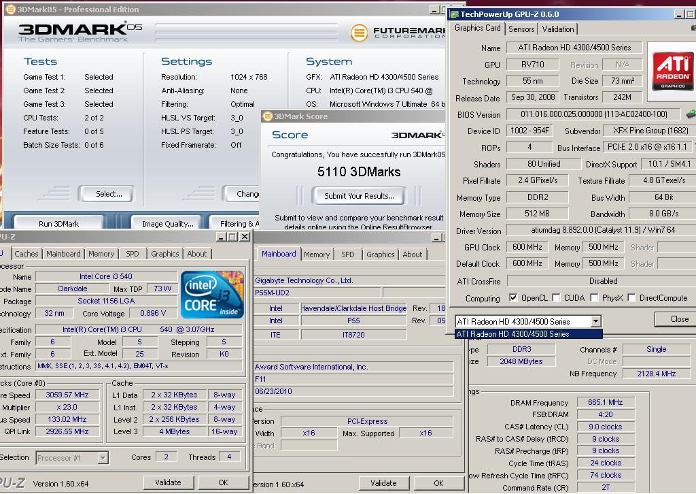Click the Futuremark Corporation logo
This screenshot has height=494, width=696.
(x=398, y=33)
